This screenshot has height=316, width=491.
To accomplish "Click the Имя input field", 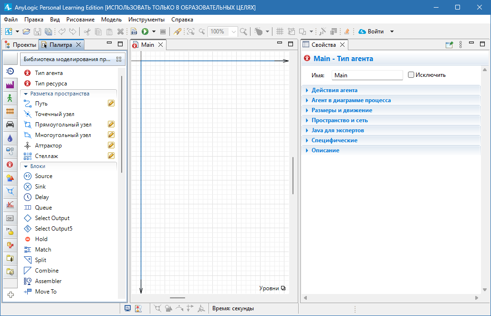I will click(367, 75).
